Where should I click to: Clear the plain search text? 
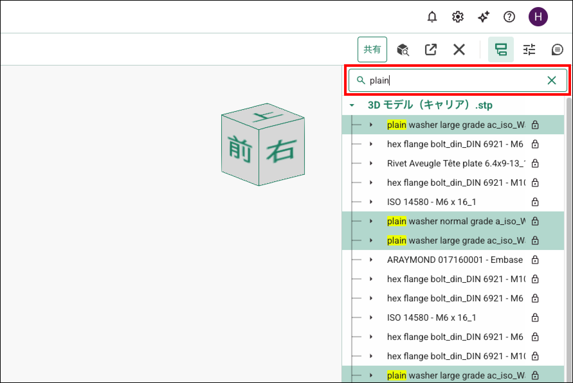[551, 80]
